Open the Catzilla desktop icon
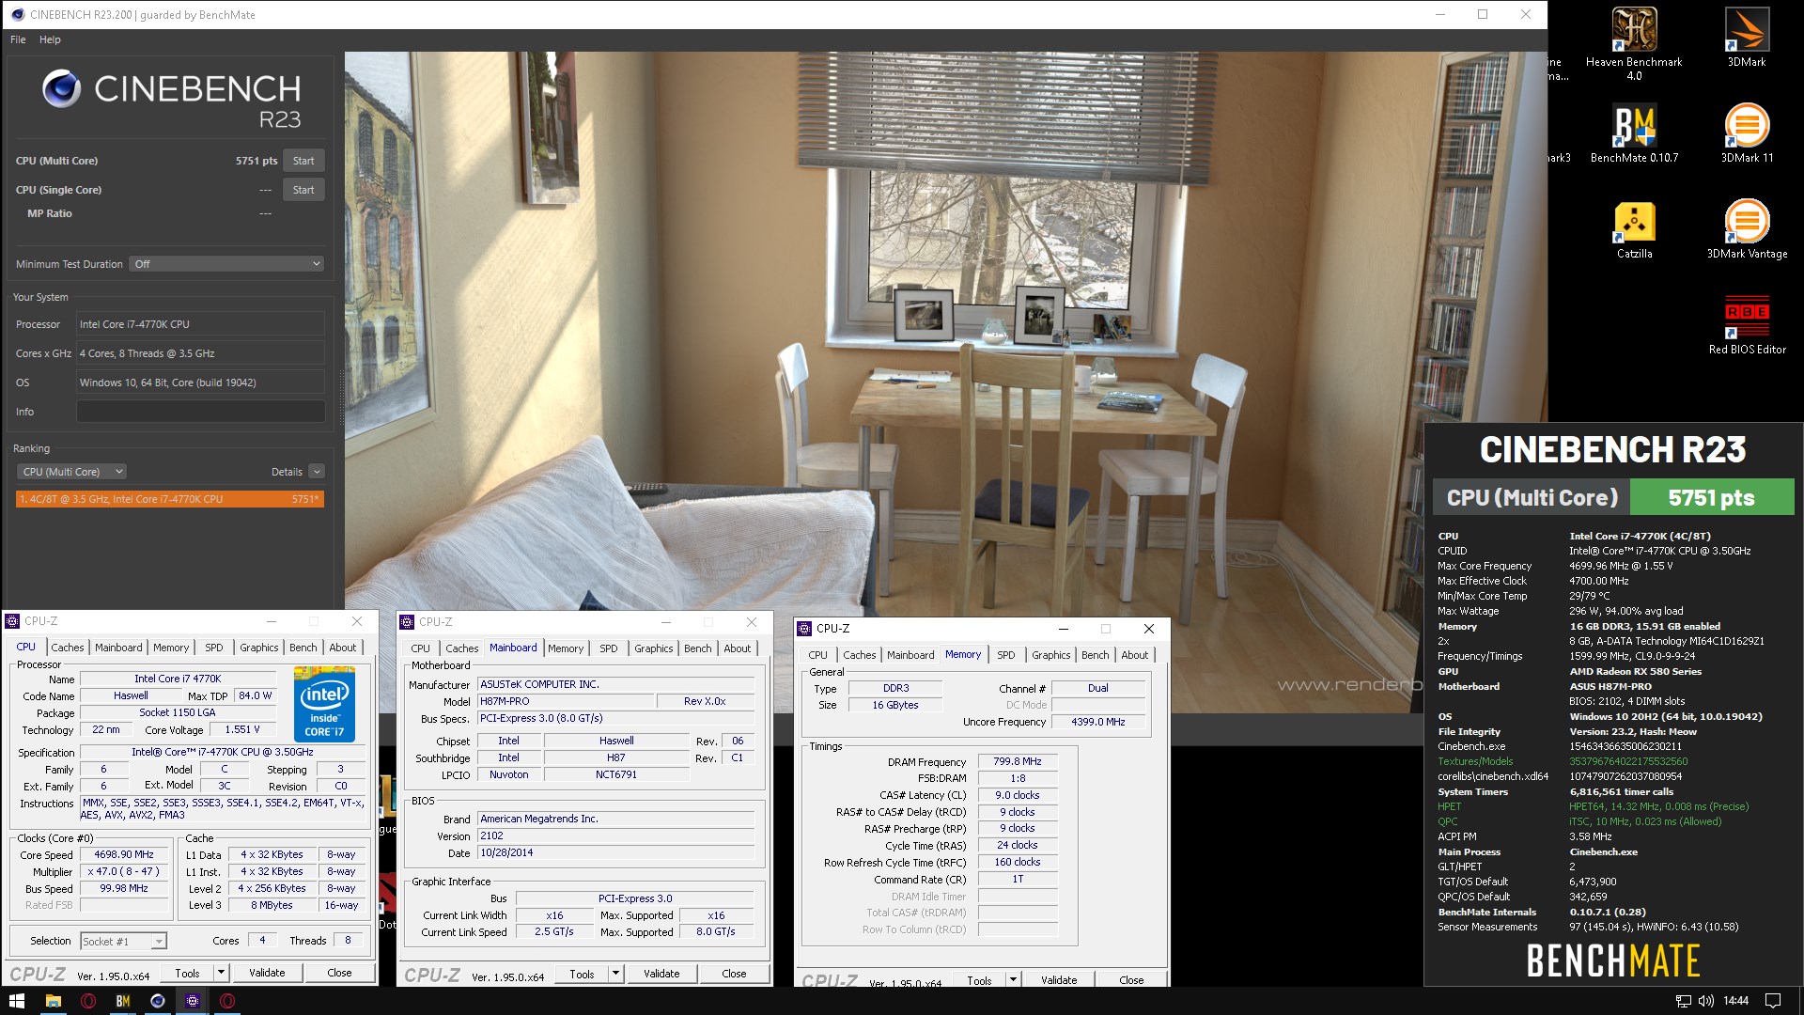The width and height of the screenshot is (1804, 1015). (1634, 229)
